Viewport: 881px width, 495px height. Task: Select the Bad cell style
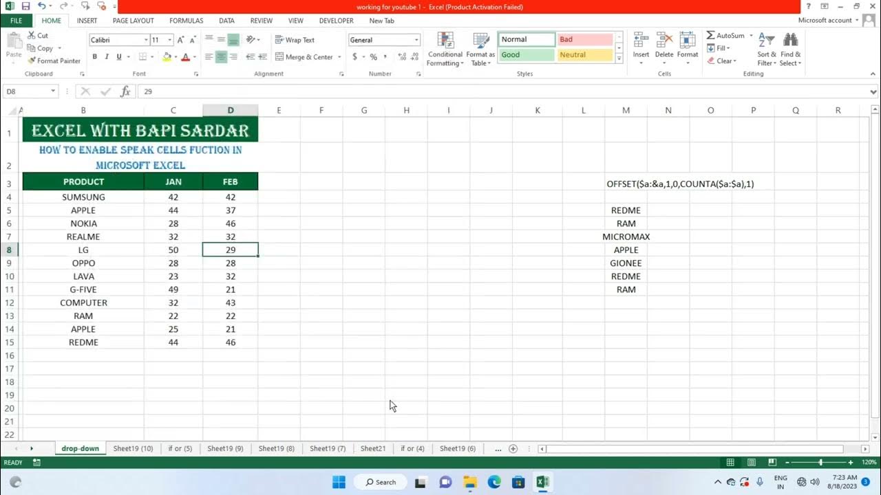click(x=584, y=40)
